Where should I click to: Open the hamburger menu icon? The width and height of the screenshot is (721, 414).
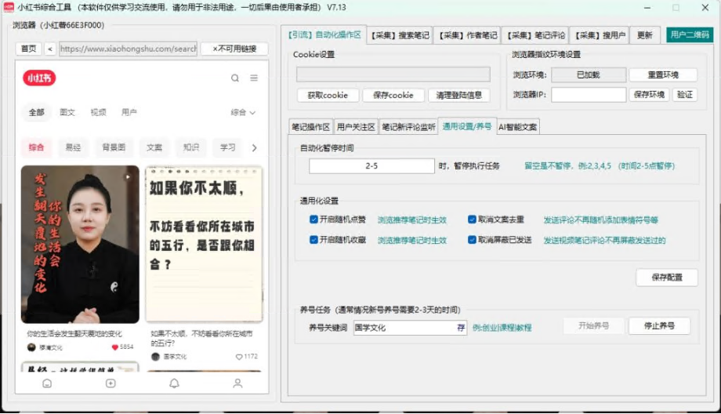pyautogui.click(x=254, y=78)
